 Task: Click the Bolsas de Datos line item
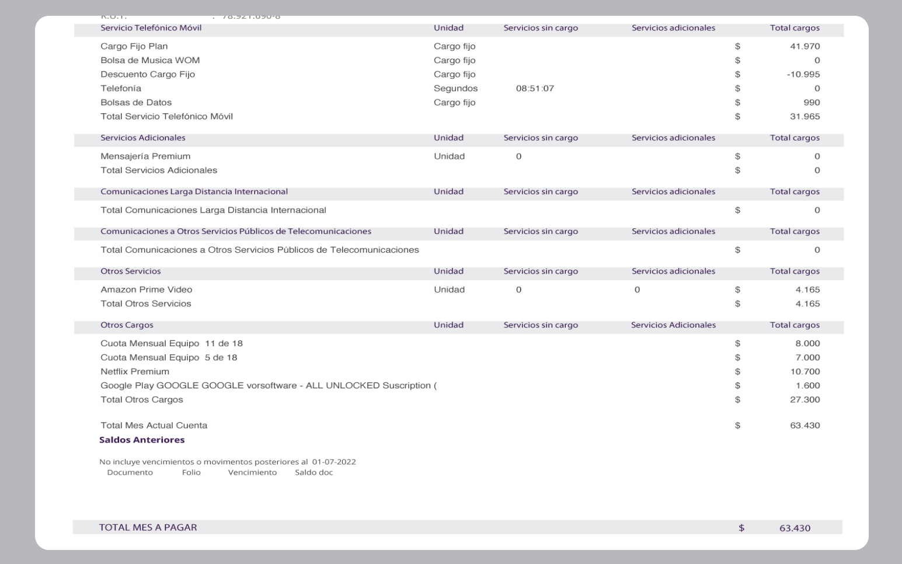click(x=136, y=102)
